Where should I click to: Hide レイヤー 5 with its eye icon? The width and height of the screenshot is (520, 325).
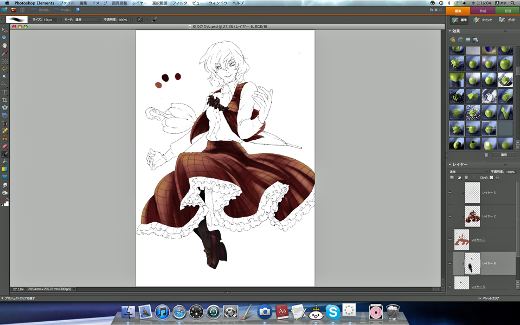pos(450,287)
